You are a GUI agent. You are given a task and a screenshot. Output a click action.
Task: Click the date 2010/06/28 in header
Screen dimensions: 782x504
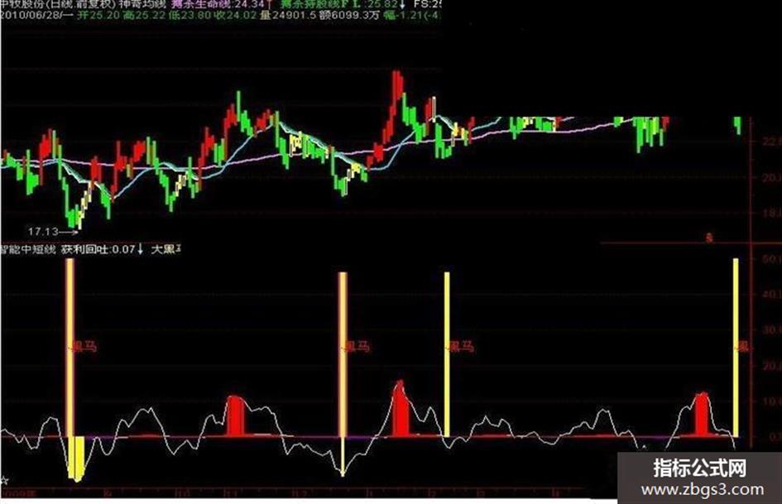[30, 15]
